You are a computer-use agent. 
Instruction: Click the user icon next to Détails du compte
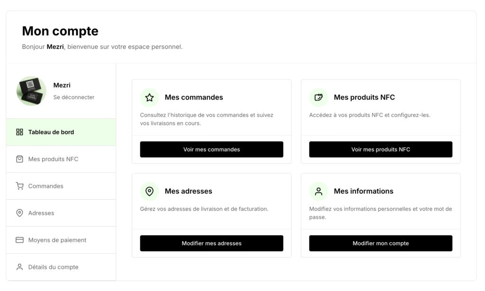pos(19,267)
